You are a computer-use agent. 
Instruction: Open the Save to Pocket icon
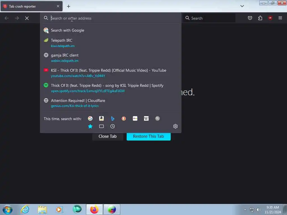(250, 18)
